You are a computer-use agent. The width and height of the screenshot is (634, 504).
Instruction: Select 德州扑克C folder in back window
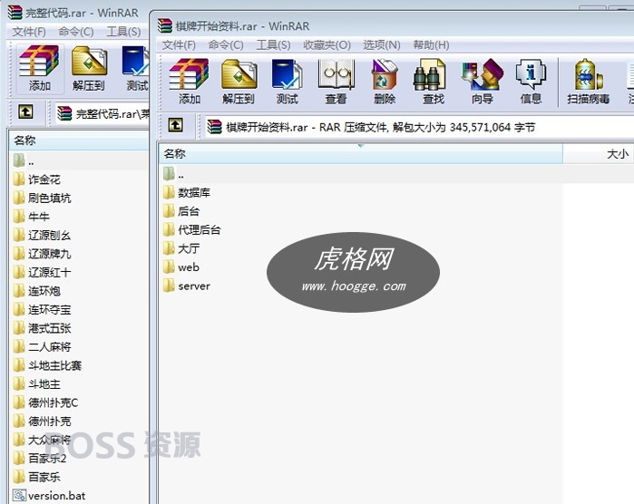pos(45,402)
